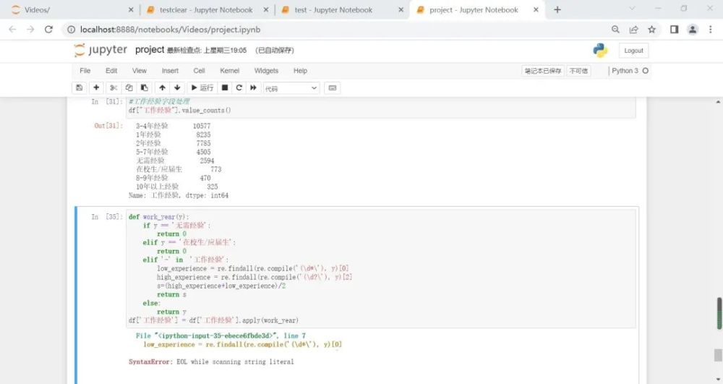Switch to the testclear notebook tab
The width and height of the screenshot is (723, 384).
click(x=205, y=10)
